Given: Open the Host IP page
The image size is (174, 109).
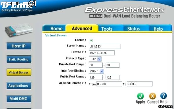Looking at the screenshot, I should pyautogui.click(x=19, y=46).
